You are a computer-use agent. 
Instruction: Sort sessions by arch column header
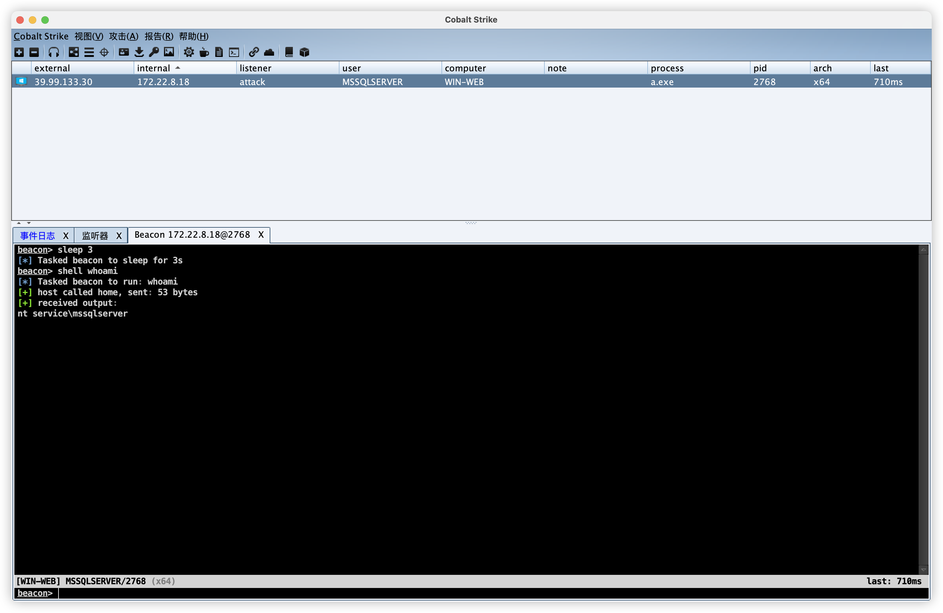pos(840,68)
